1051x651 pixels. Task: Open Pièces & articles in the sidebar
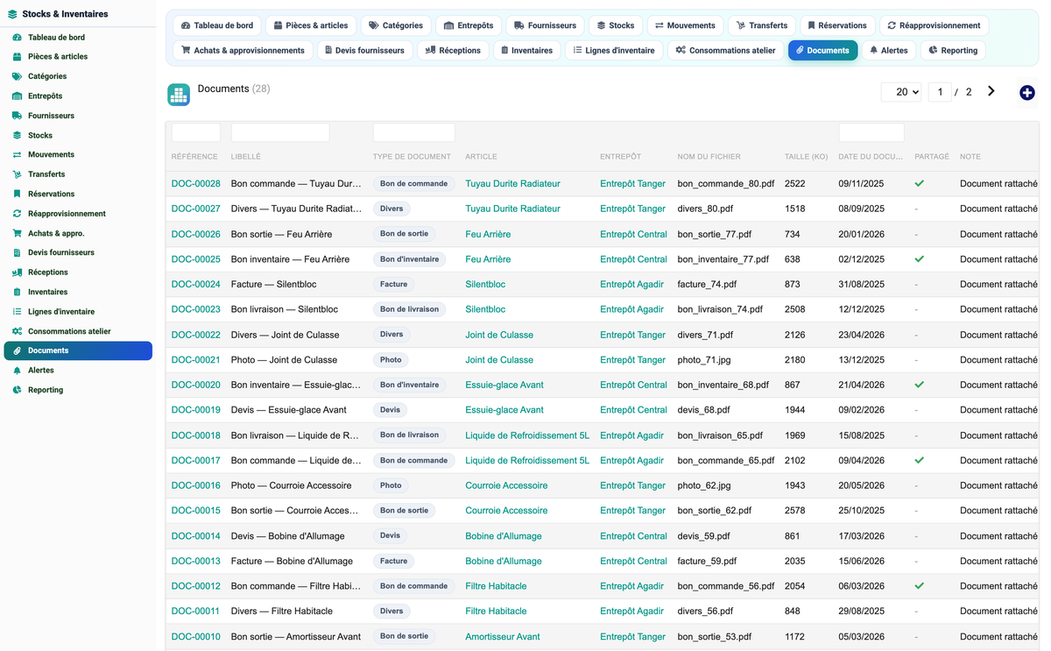pyautogui.click(x=58, y=56)
